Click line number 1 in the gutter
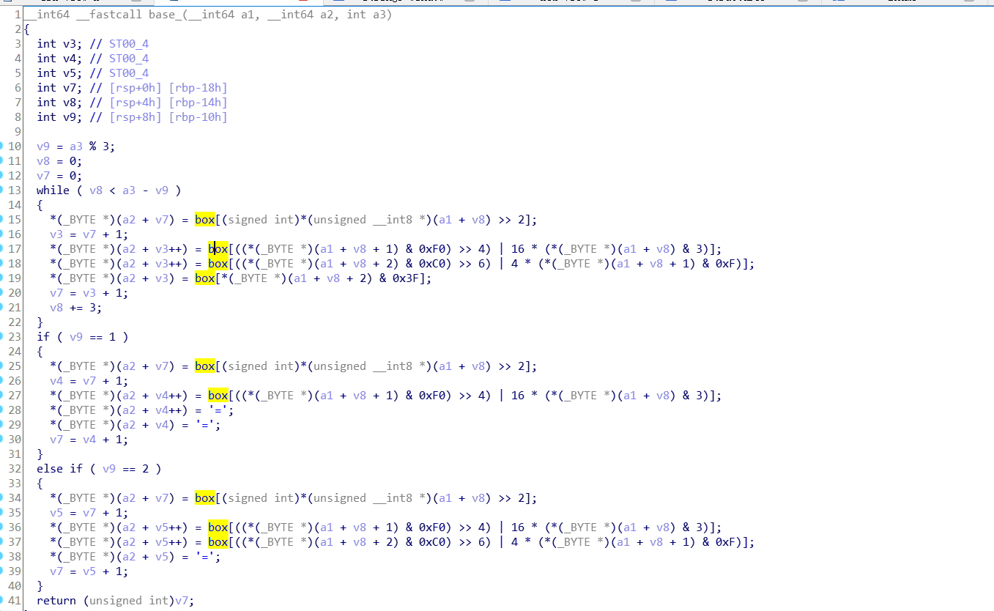Image resolution: width=994 pixels, height=611 pixels. pos(17,15)
